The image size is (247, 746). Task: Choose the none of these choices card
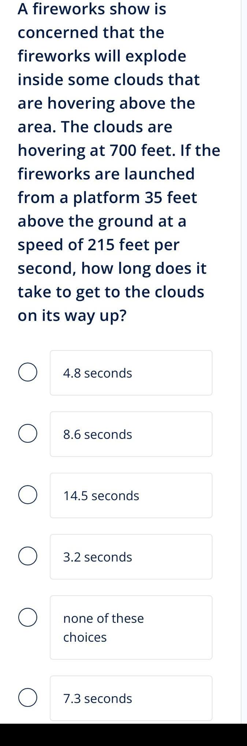[131, 627]
